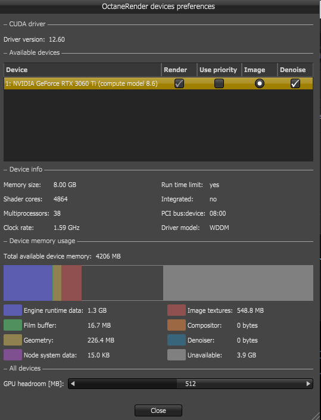Click the Use priority column header
The image size is (321, 420).
point(219,70)
